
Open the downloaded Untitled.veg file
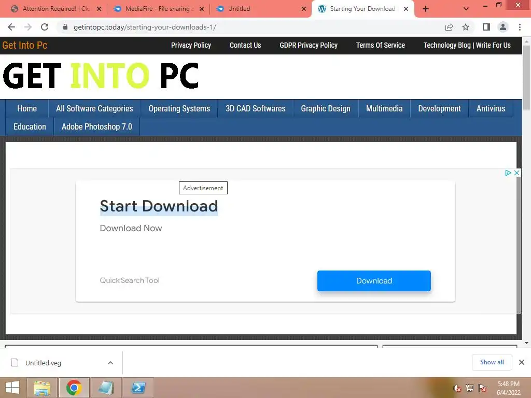pos(44,363)
